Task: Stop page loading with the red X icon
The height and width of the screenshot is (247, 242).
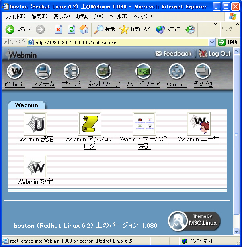Action: (58, 29)
